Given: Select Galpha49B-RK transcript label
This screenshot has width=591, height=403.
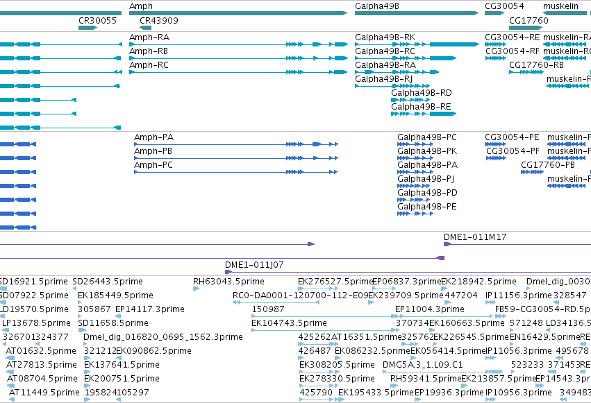Looking at the screenshot, I should click(385, 37).
